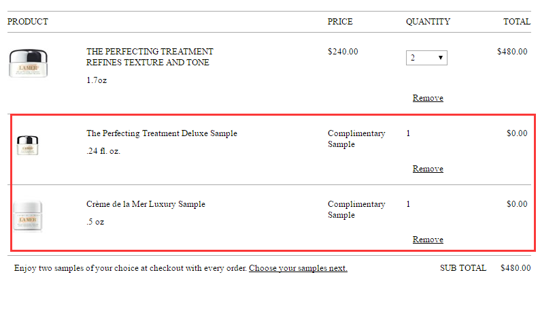This screenshot has height=311, width=540.
Task: Click the $480.00 line total
Action: [512, 52]
